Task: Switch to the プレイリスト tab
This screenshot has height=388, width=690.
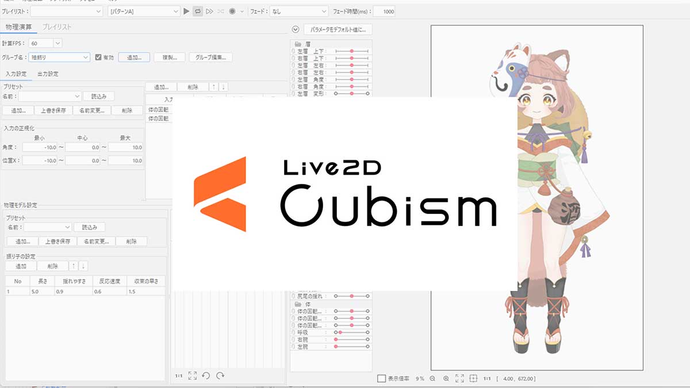Action: (56, 27)
